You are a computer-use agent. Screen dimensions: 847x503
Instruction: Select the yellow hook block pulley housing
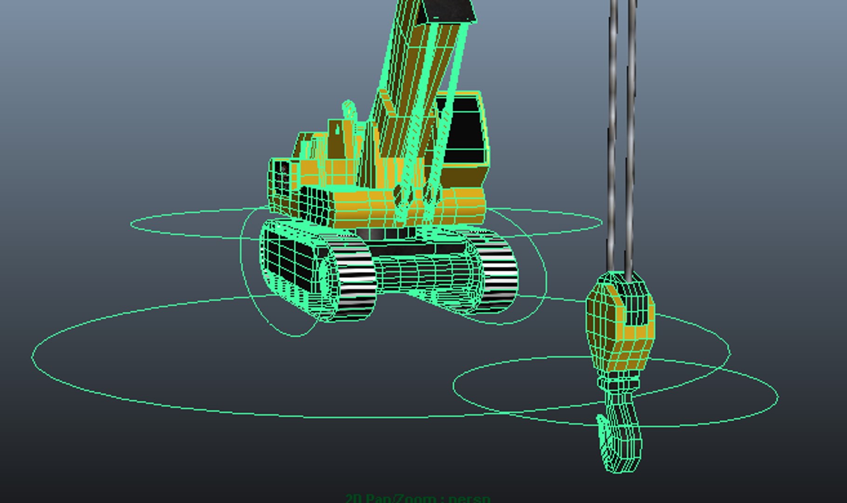click(620, 321)
